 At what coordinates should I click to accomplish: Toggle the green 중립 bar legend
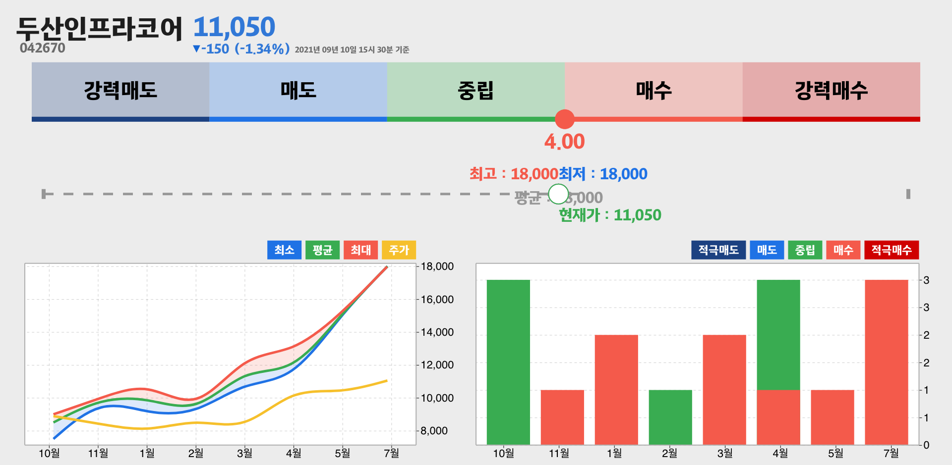[x=805, y=250]
